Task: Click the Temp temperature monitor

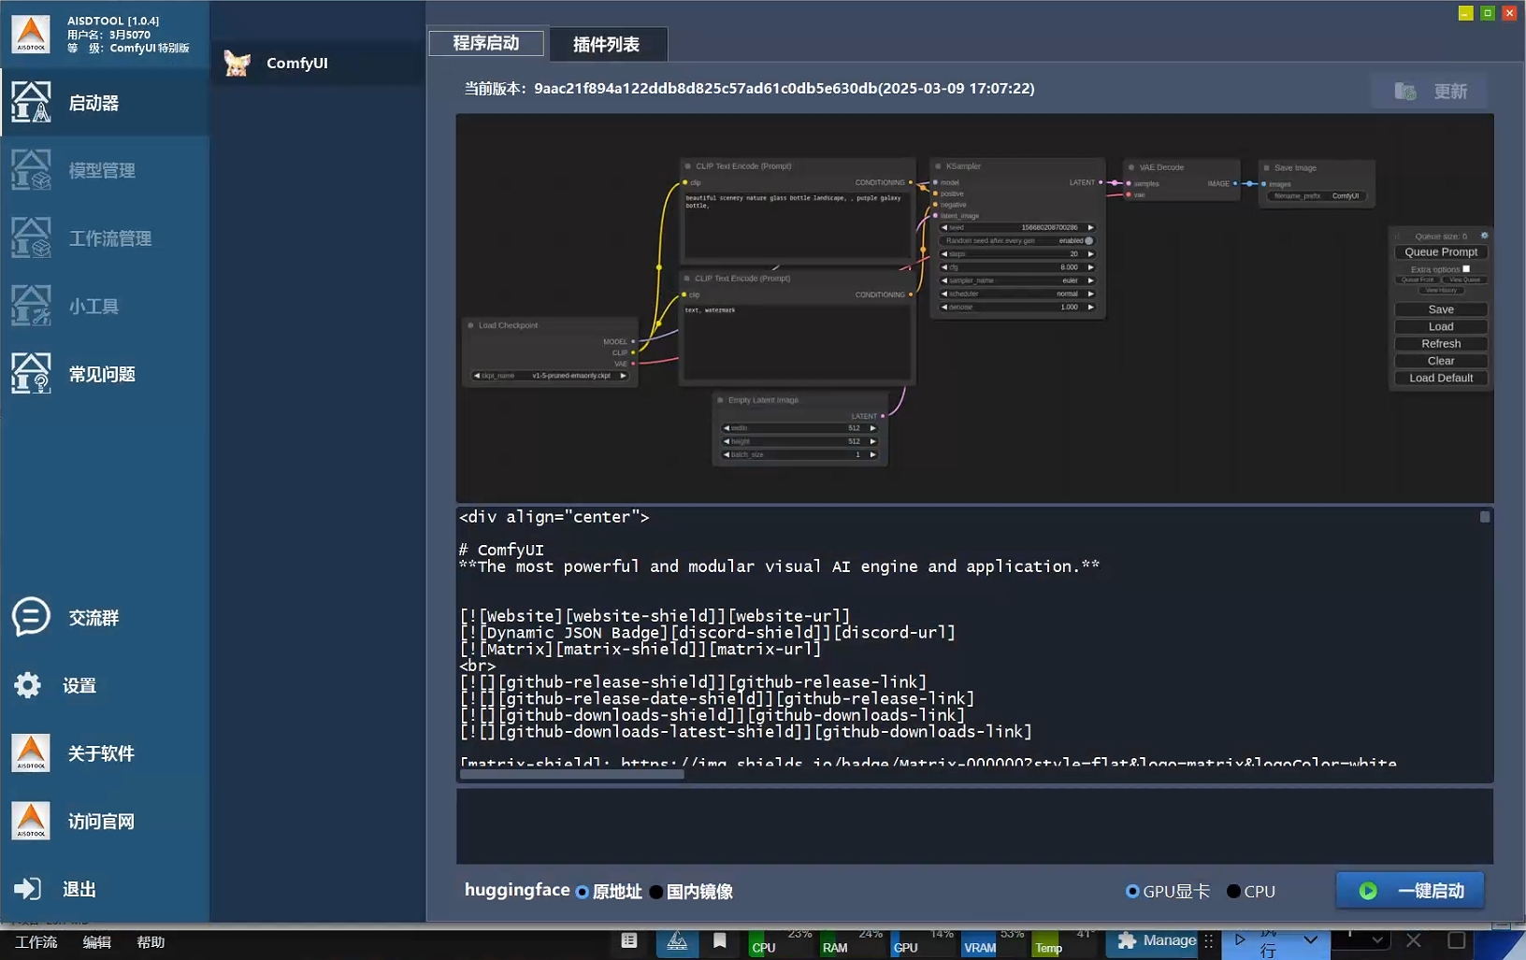Action: (1066, 942)
